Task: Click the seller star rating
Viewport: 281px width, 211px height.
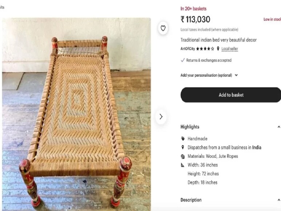Action: [205, 49]
